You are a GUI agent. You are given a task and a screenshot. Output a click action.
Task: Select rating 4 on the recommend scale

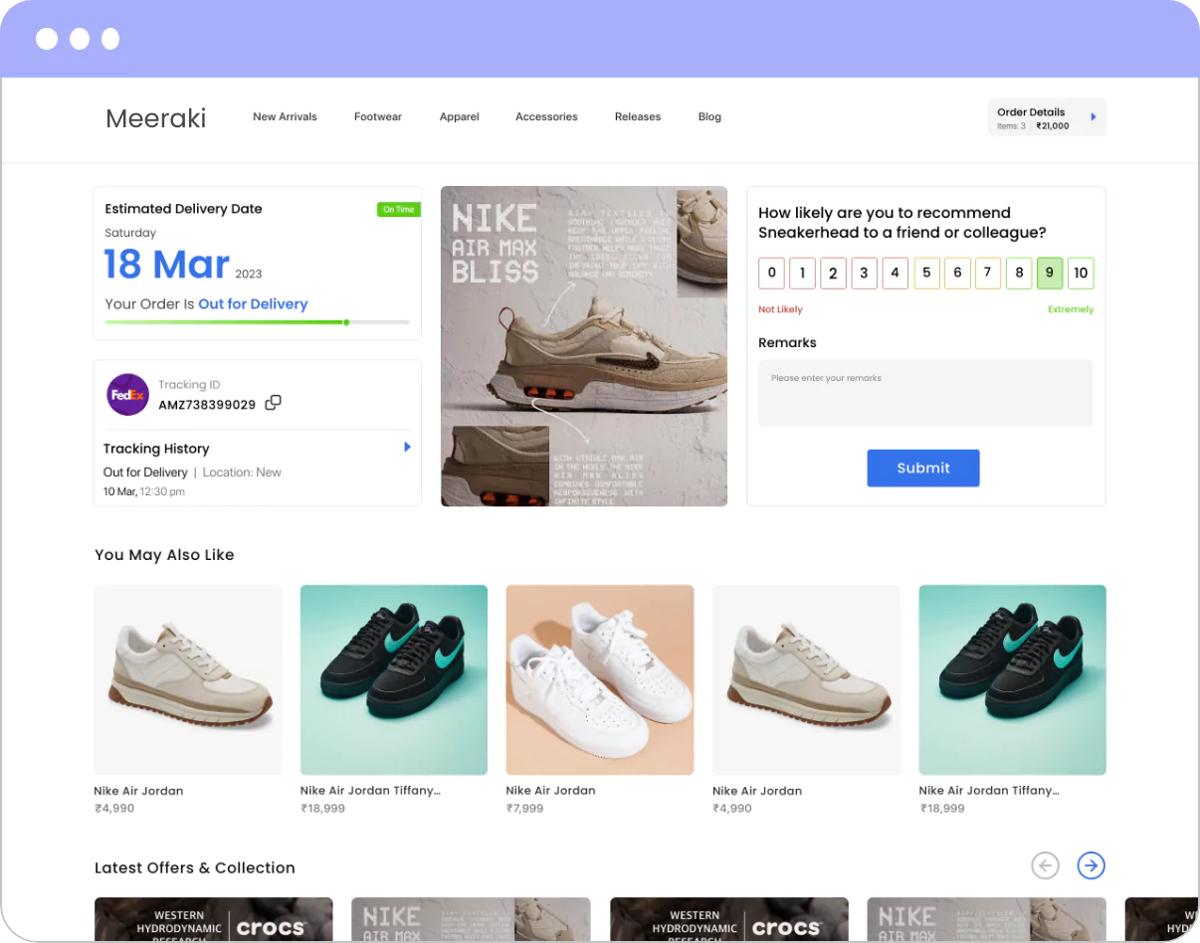[x=896, y=273]
